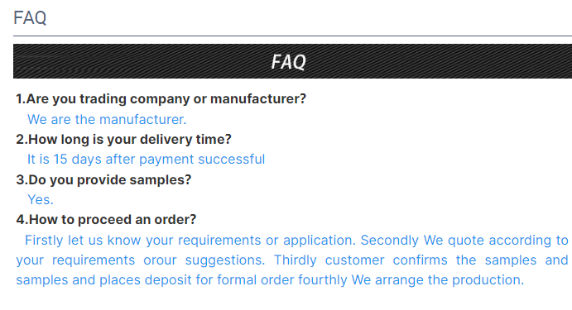Click 'places deposit for formal order' text

[x=197, y=279]
